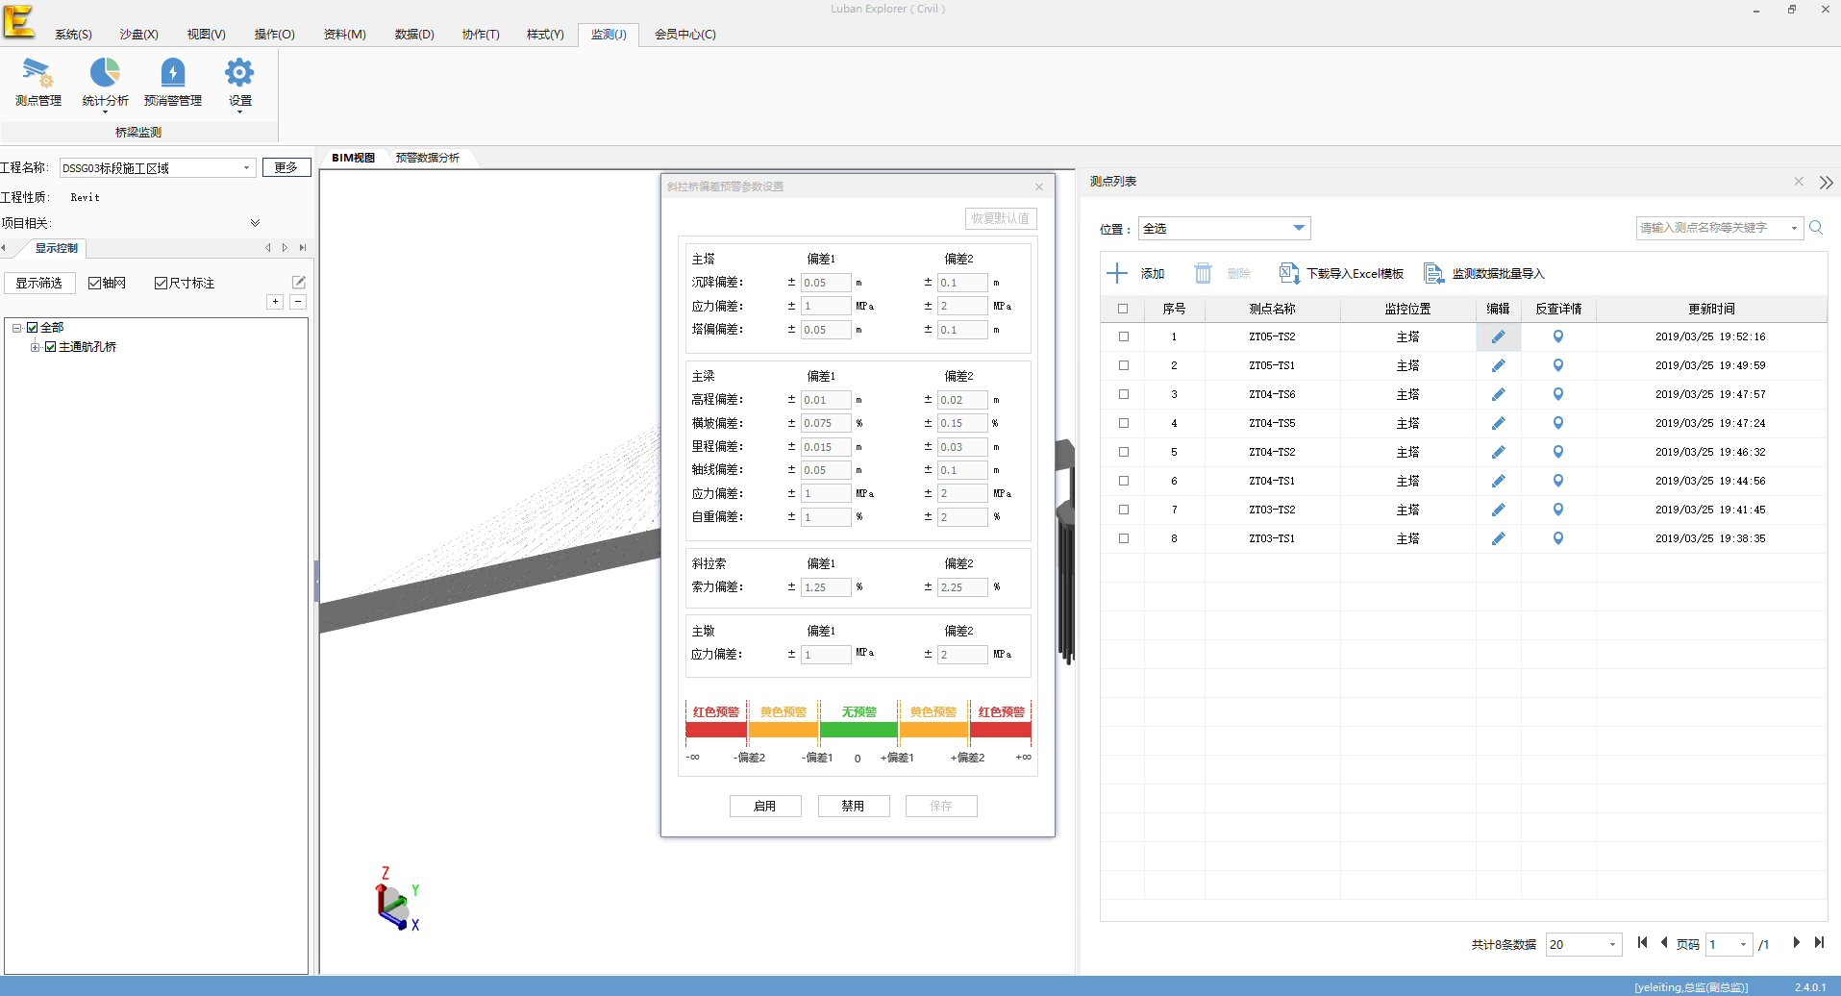
Task: Edit row ZT05-TS2 with pencil icon
Action: point(1498,336)
